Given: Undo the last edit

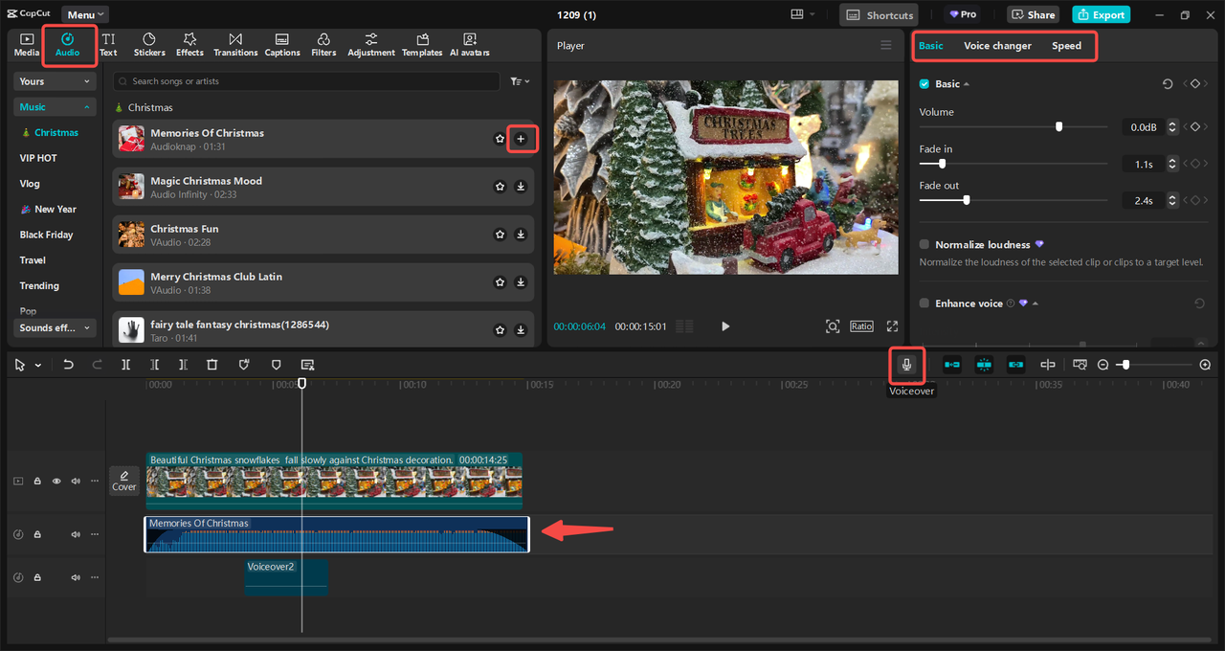Looking at the screenshot, I should (68, 365).
